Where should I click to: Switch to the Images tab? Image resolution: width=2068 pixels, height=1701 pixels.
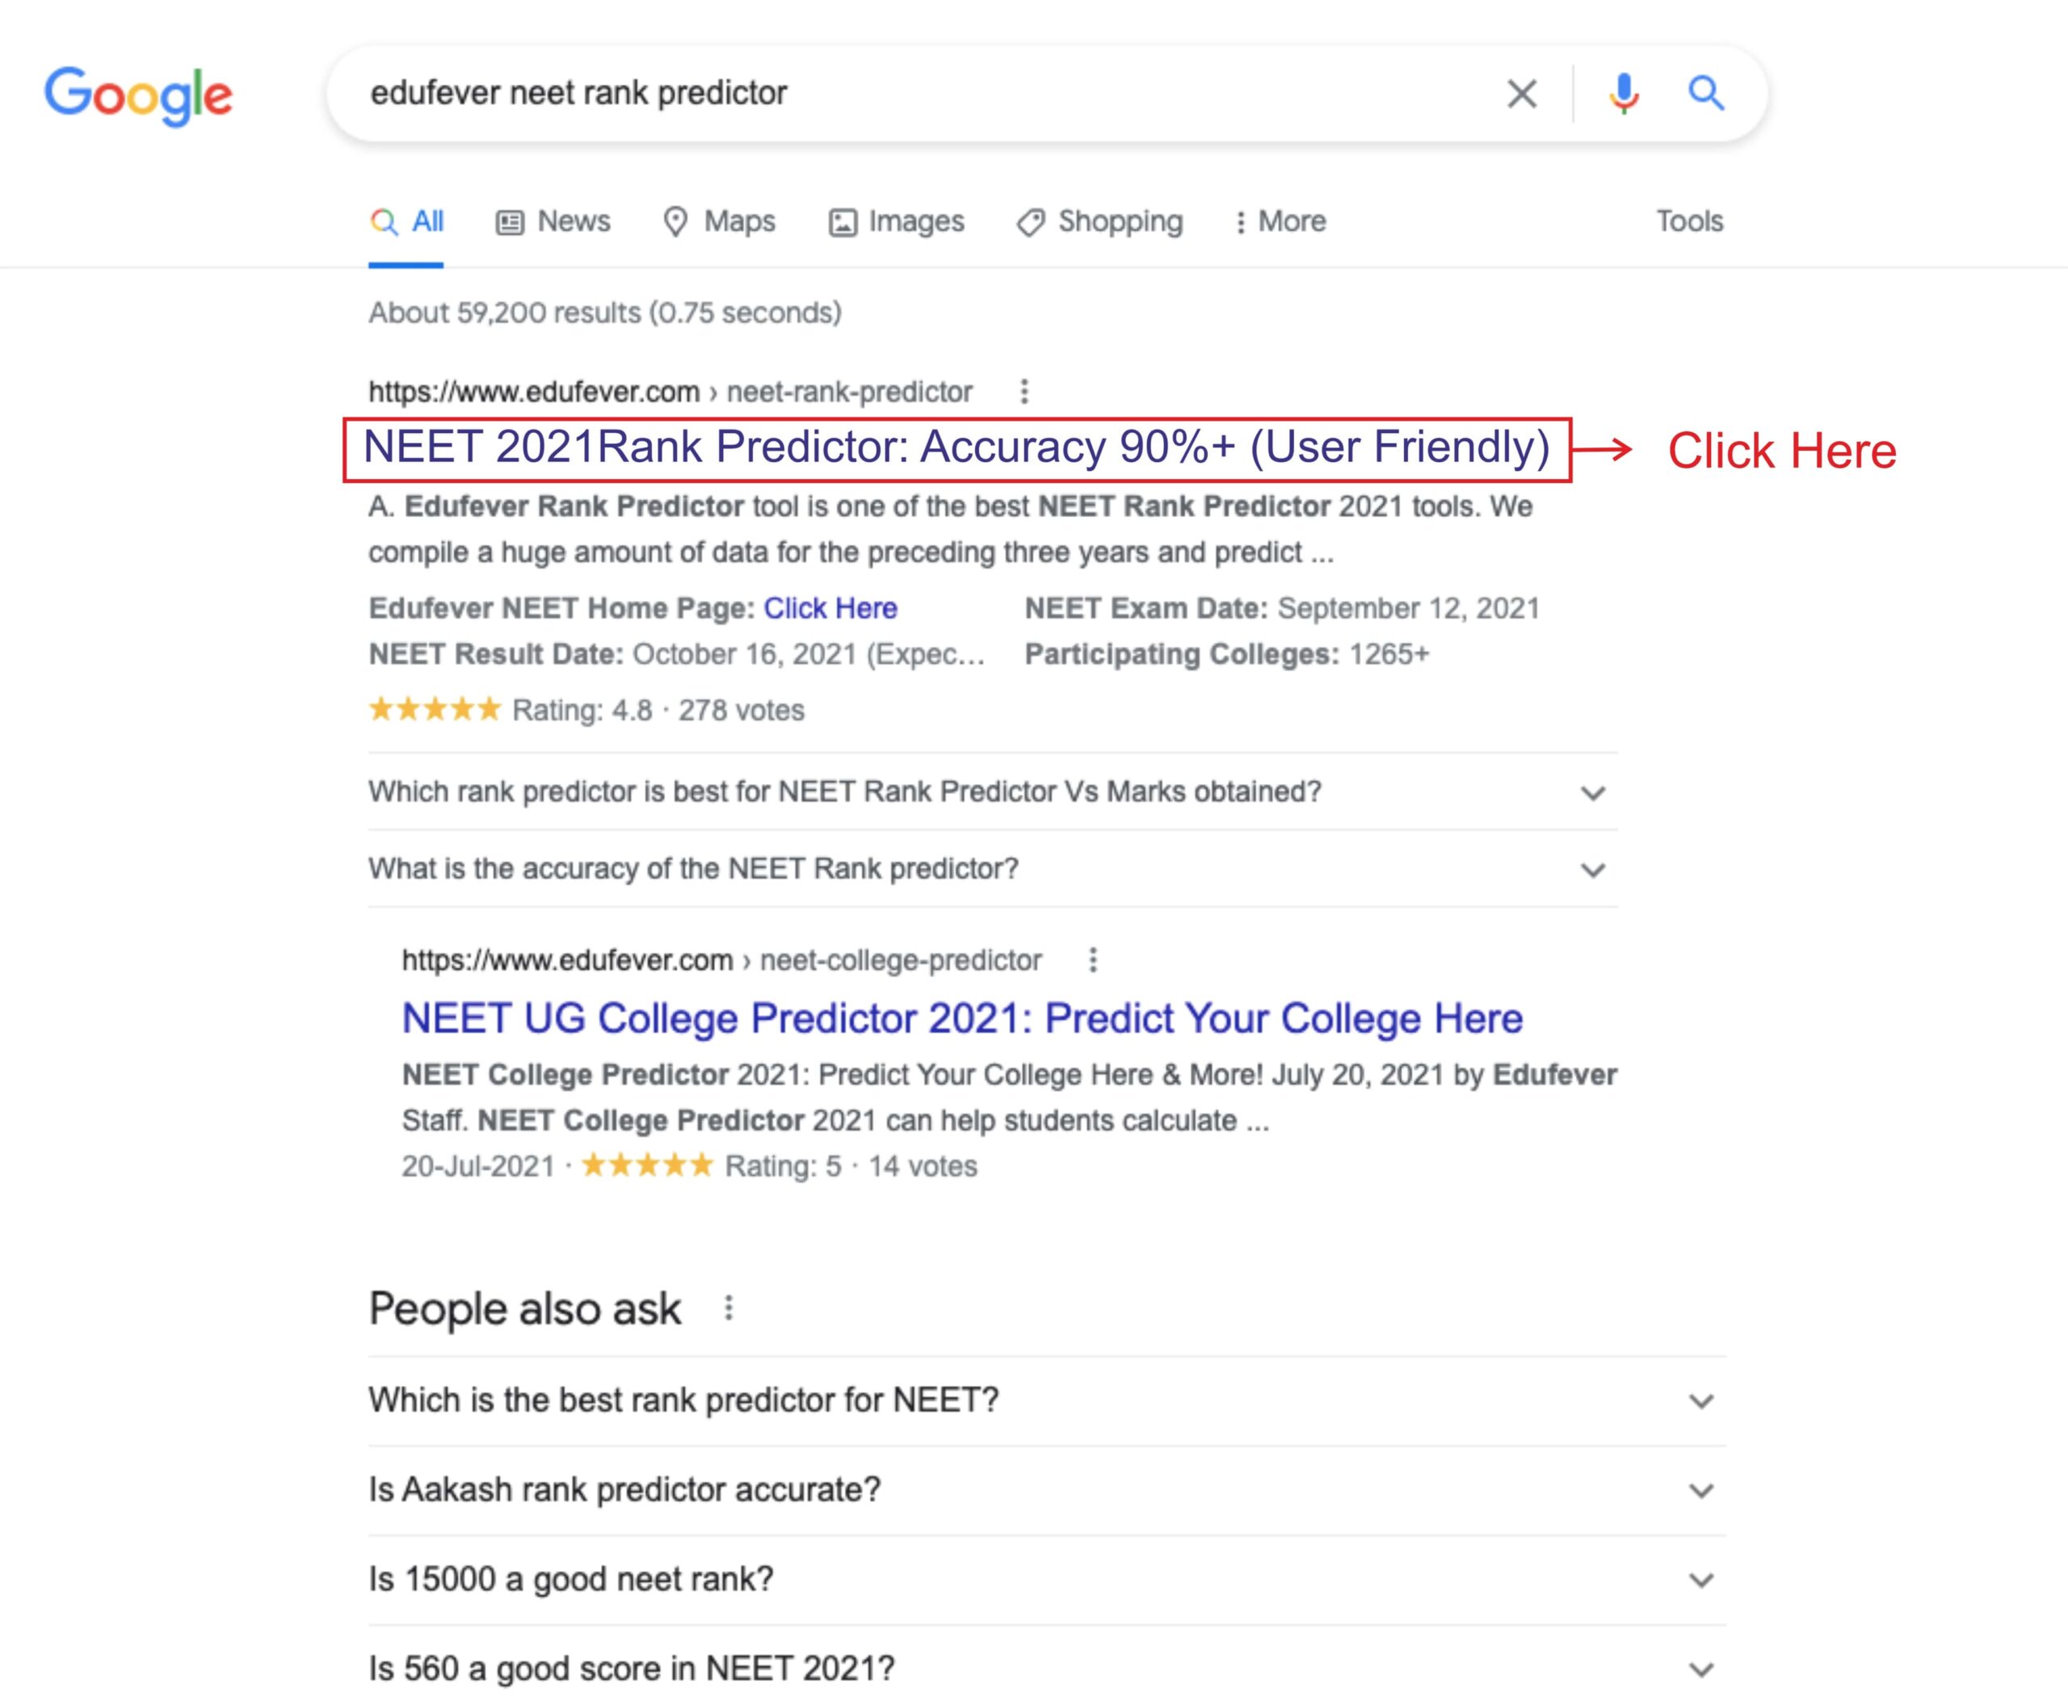click(x=897, y=222)
